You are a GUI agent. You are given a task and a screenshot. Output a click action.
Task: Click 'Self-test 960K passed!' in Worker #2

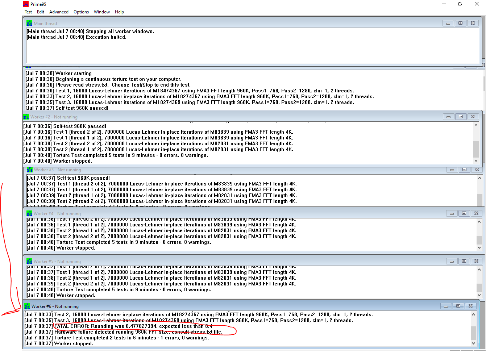tap(65, 126)
